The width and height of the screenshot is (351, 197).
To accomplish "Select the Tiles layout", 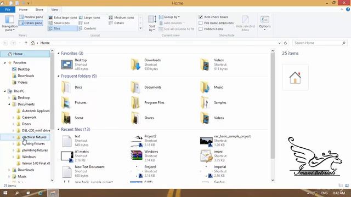I will pyautogui.click(x=63, y=28).
